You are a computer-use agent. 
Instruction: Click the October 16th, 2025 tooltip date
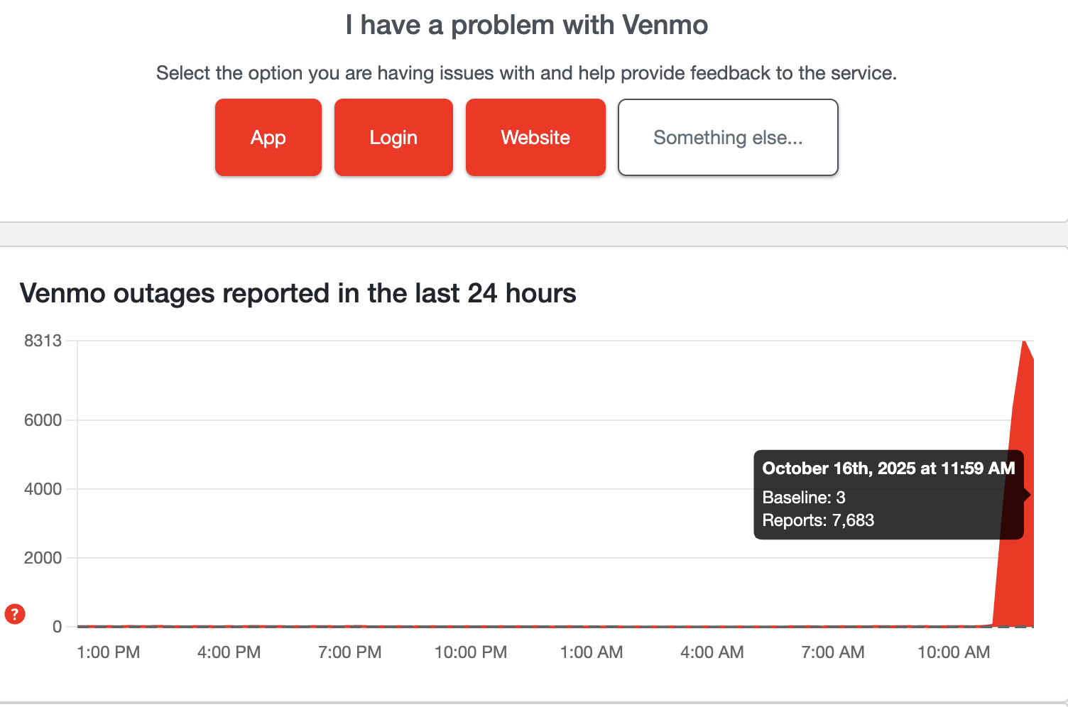tap(888, 468)
